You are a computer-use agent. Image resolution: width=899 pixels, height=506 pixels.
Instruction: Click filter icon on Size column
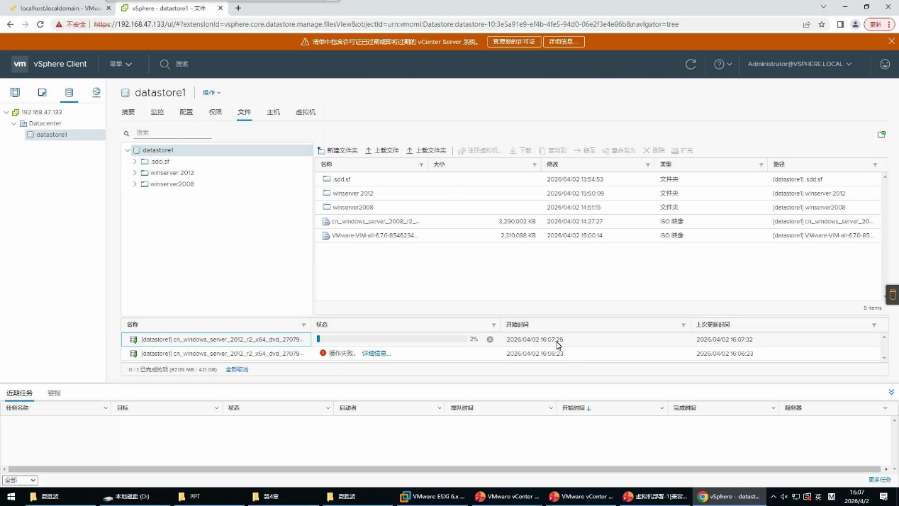coord(535,164)
